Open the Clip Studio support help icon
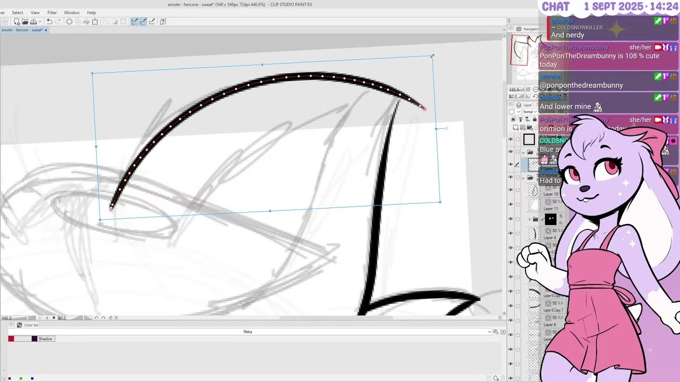This screenshot has width=680, height=382. pos(163,22)
